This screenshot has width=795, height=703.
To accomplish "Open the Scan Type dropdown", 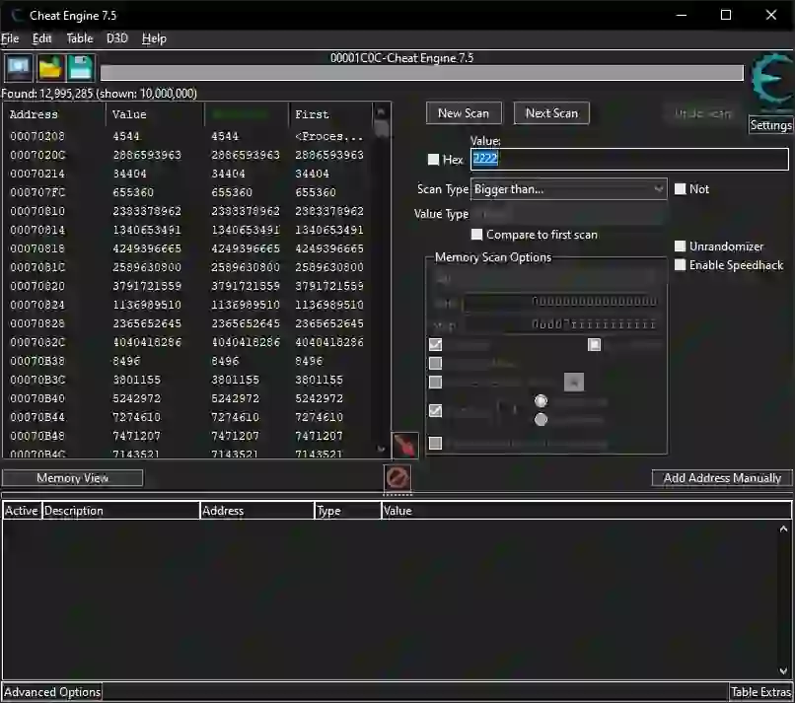I will pyautogui.click(x=568, y=189).
